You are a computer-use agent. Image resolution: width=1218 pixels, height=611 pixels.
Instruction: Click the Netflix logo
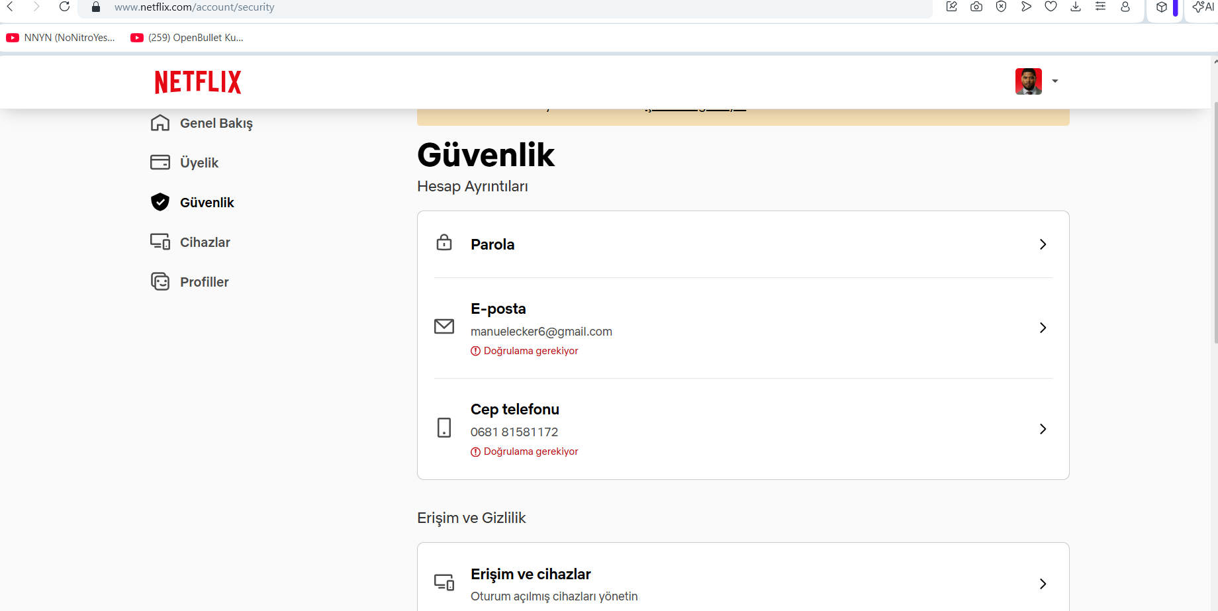[x=198, y=81]
